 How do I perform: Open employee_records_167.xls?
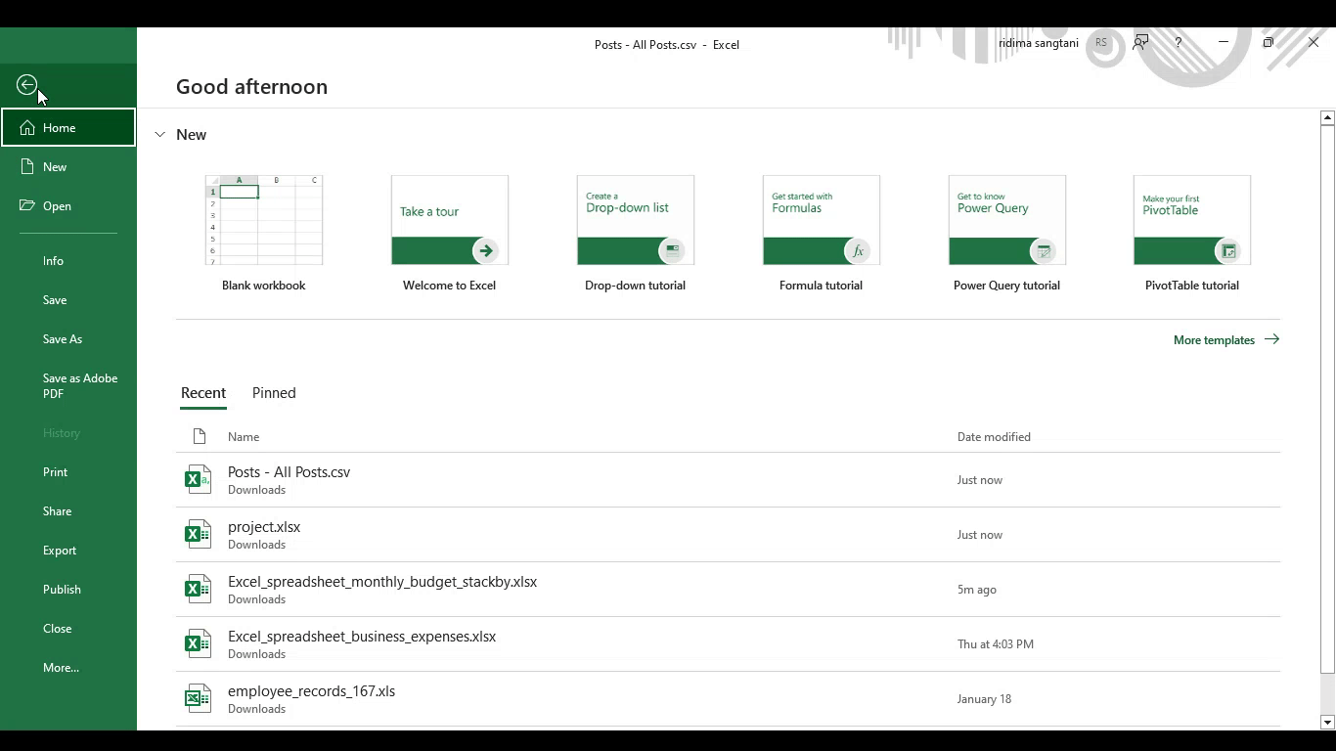click(x=728, y=699)
